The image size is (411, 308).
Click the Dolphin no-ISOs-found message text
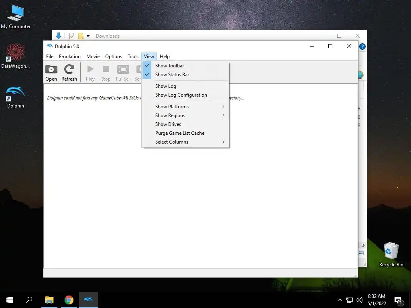[x=145, y=98]
